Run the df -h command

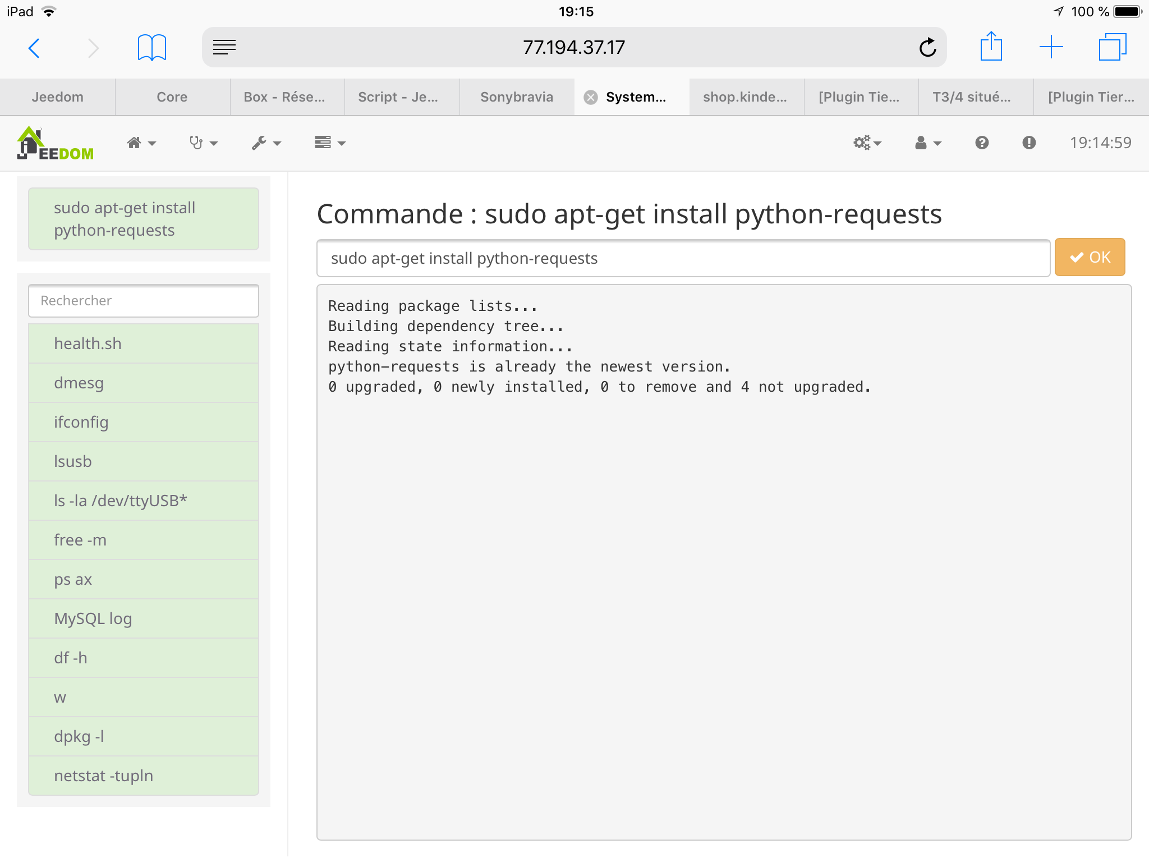coord(144,658)
